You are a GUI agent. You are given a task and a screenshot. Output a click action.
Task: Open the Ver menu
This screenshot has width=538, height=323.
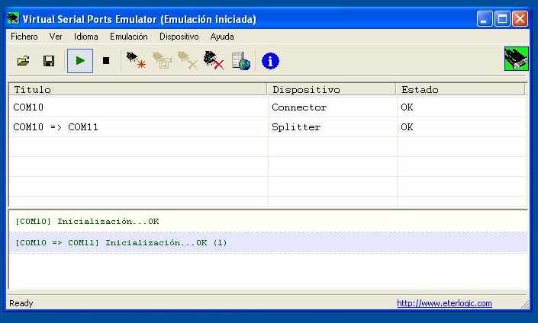pos(56,37)
